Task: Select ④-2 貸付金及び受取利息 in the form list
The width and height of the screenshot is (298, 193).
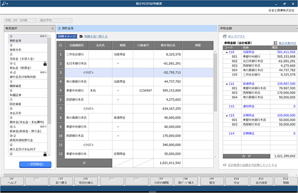Action: click(27, 75)
